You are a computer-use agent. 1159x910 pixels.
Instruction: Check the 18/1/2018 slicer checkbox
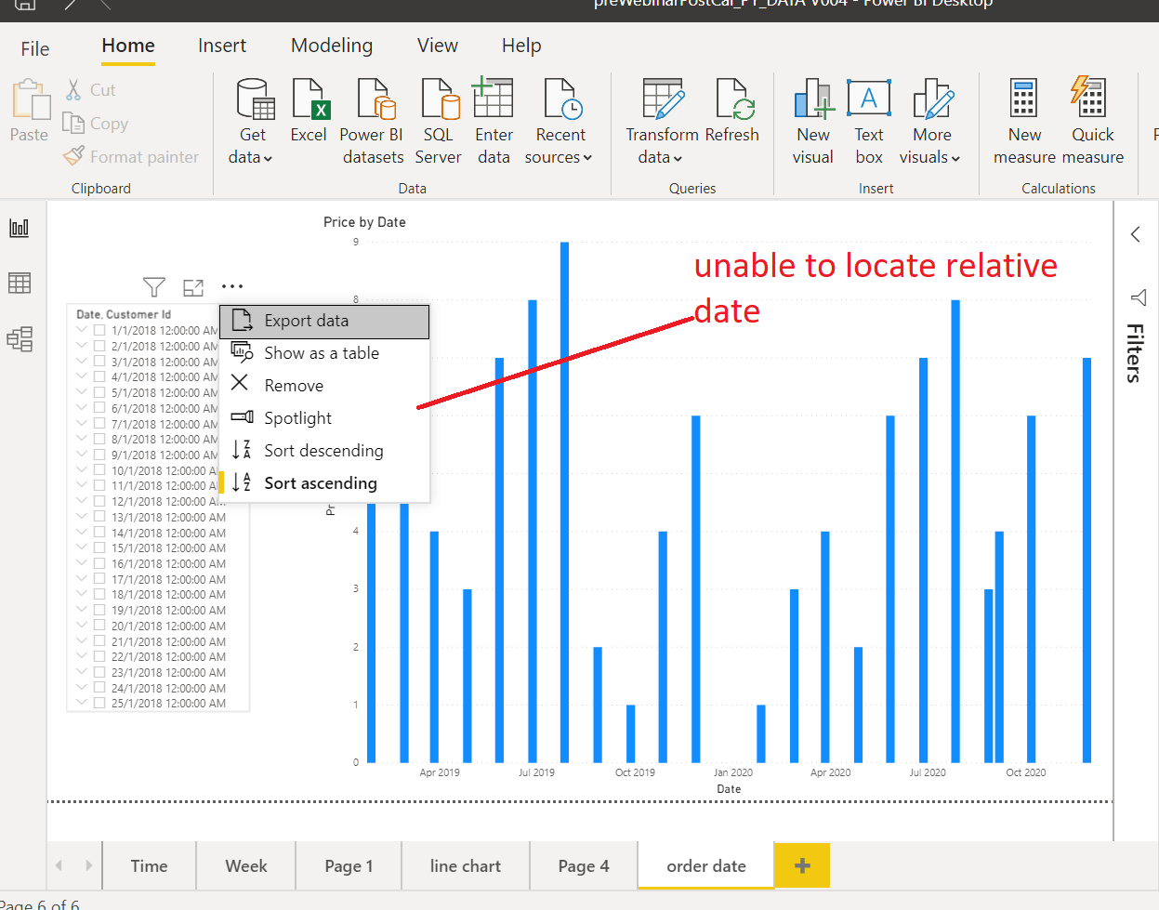tap(99, 595)
